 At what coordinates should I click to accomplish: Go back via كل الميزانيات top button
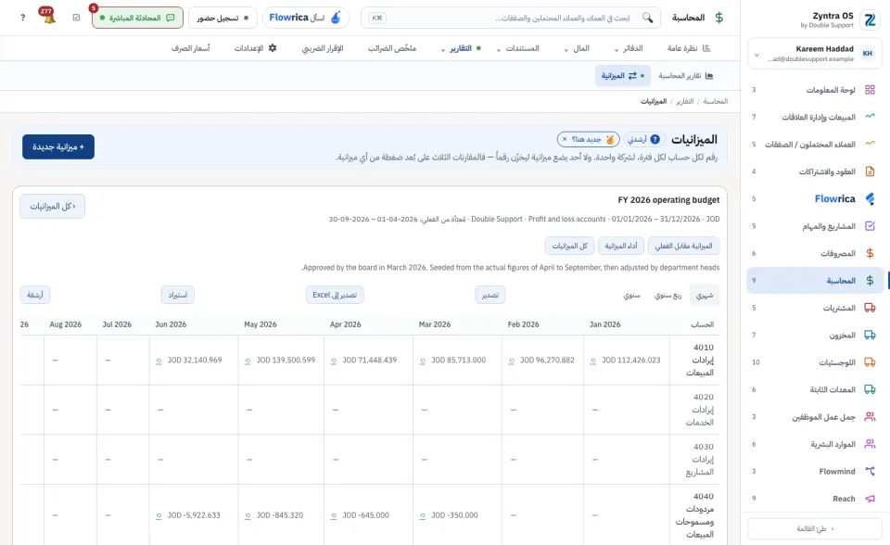tap(52, 206)
